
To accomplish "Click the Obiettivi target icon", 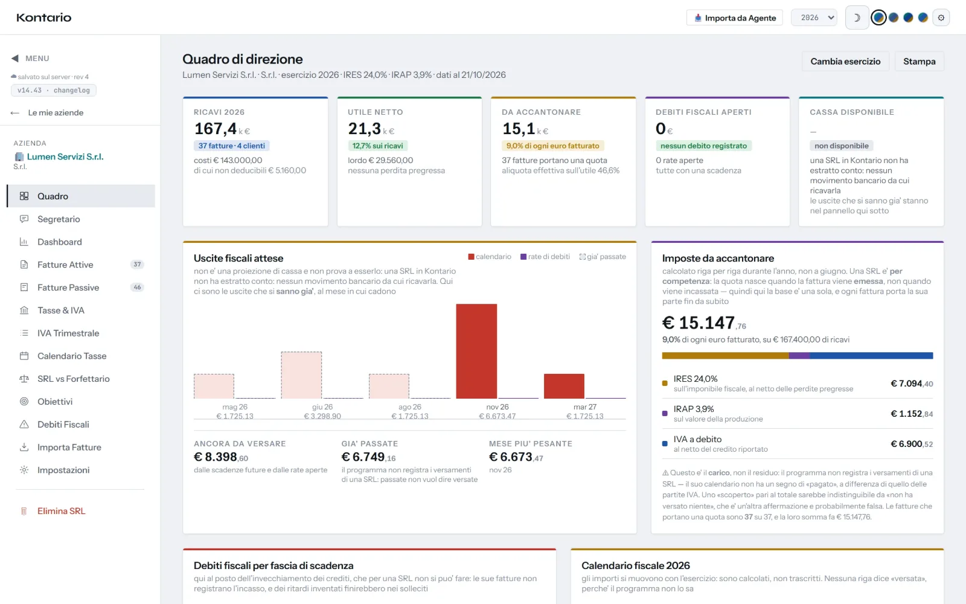I will (x=24, y=402).
